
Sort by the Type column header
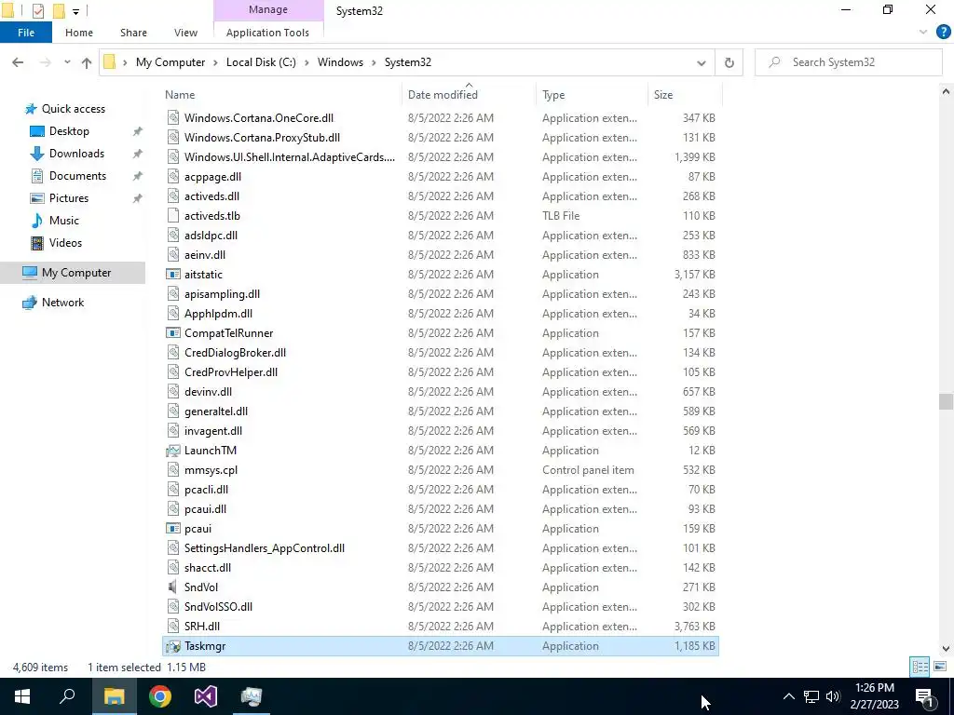[553, 95]
